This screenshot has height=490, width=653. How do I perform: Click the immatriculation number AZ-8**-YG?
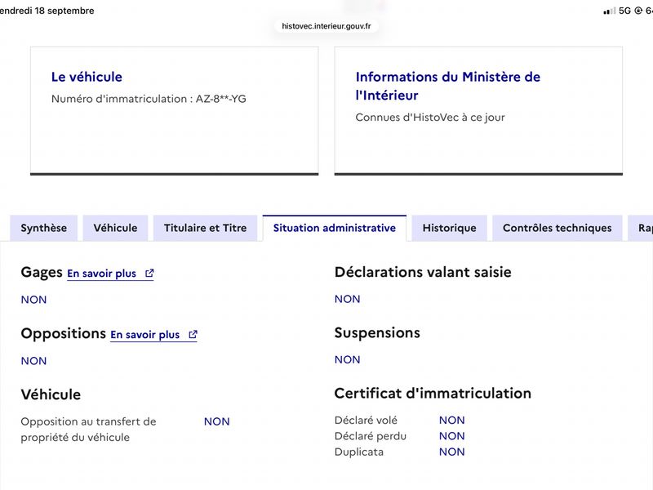(x=220, y=99)
